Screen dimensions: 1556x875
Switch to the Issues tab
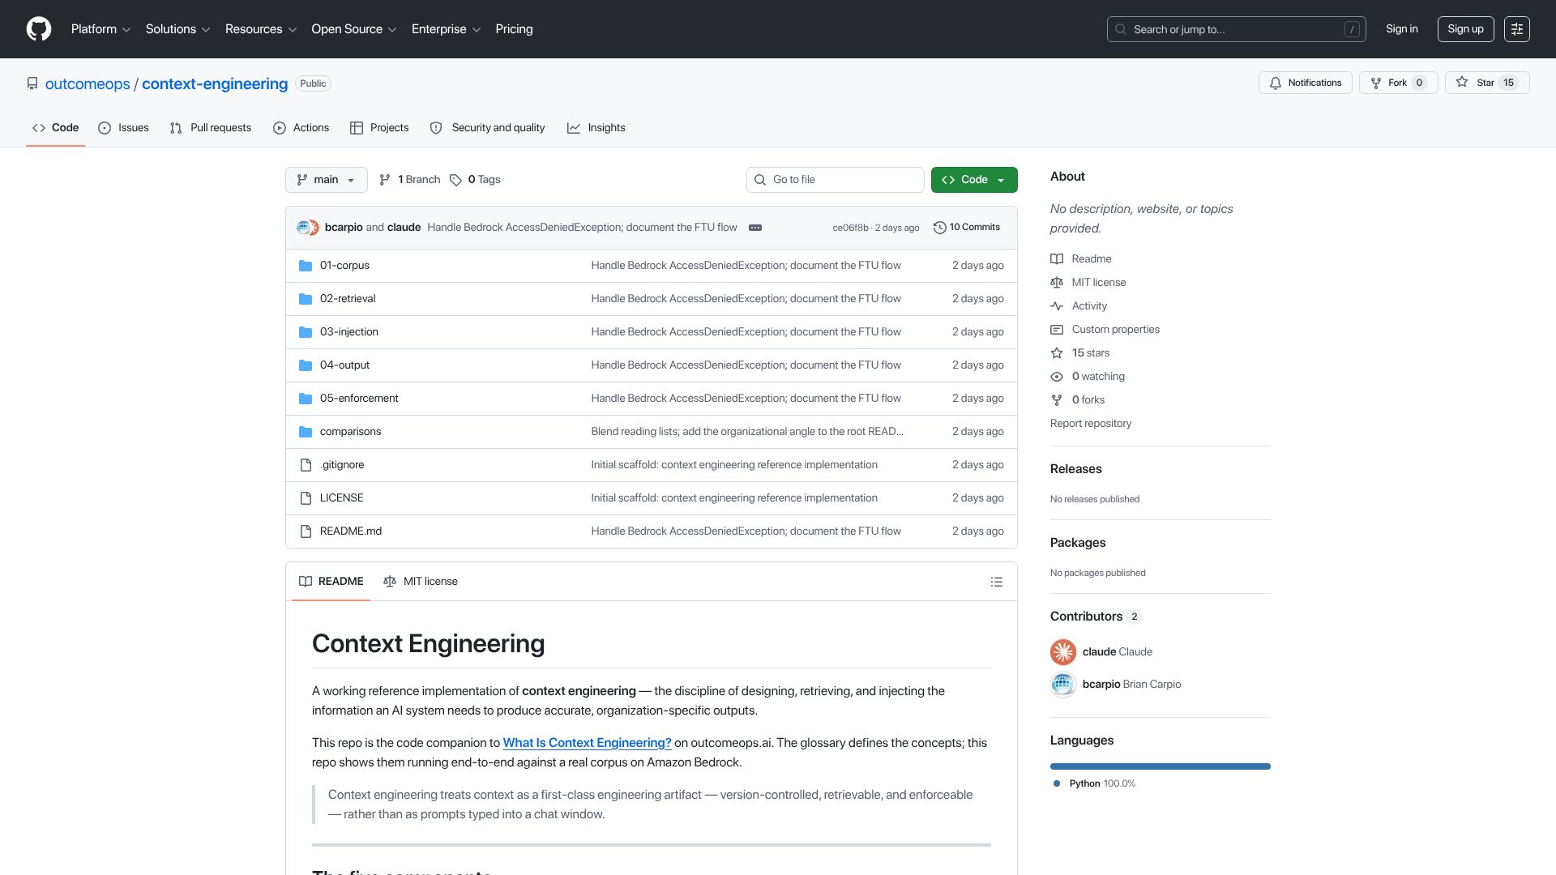[x=123, y=128]
